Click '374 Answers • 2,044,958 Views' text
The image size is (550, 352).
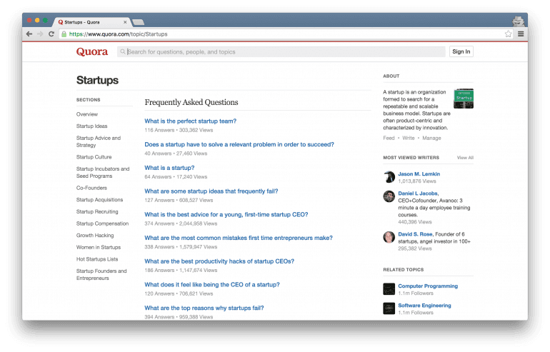[x=181, y=223]
